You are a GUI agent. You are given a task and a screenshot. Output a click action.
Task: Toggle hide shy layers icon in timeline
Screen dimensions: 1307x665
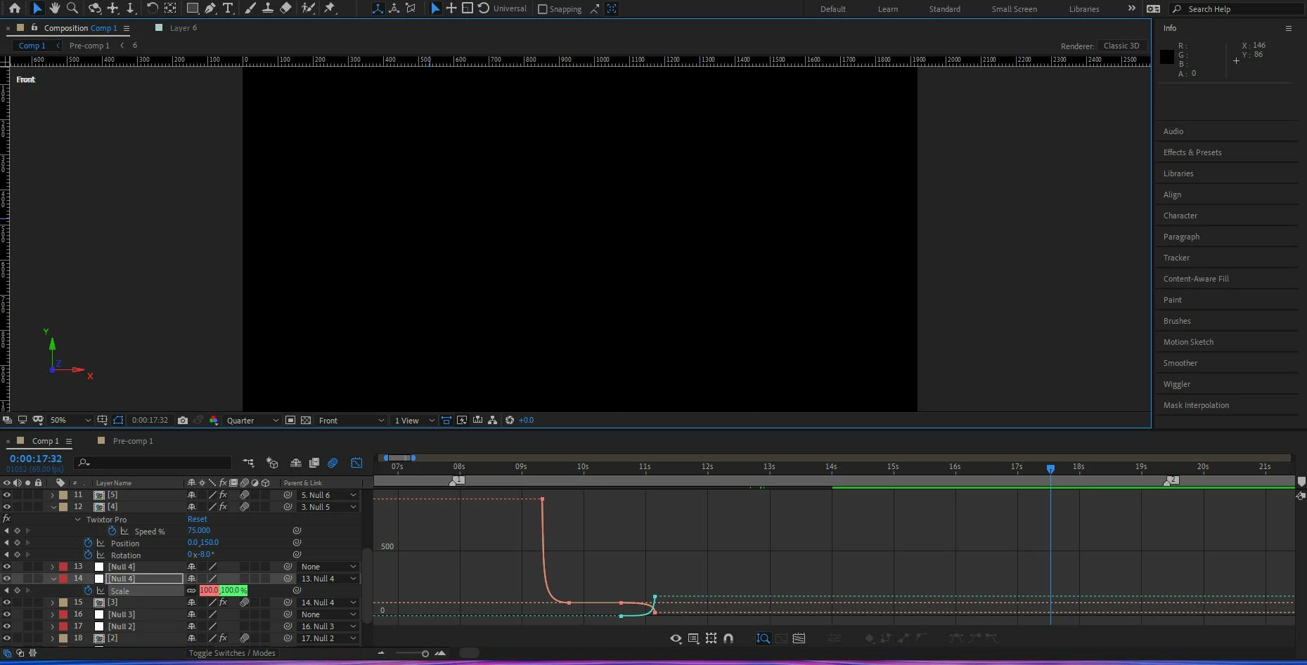tap(296, 463)
